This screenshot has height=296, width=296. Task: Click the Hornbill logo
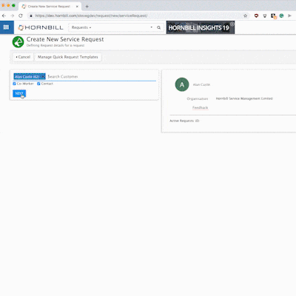pyautogui.click(x=41, y=27)
